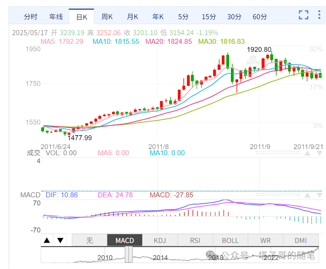Choose the RSI indicator button
Screen dimensions: 326x269
[x=195, y=240]
